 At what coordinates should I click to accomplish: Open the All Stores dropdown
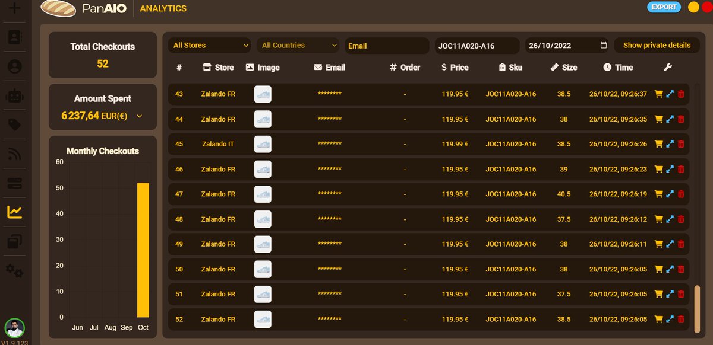(x=210, y=46)
